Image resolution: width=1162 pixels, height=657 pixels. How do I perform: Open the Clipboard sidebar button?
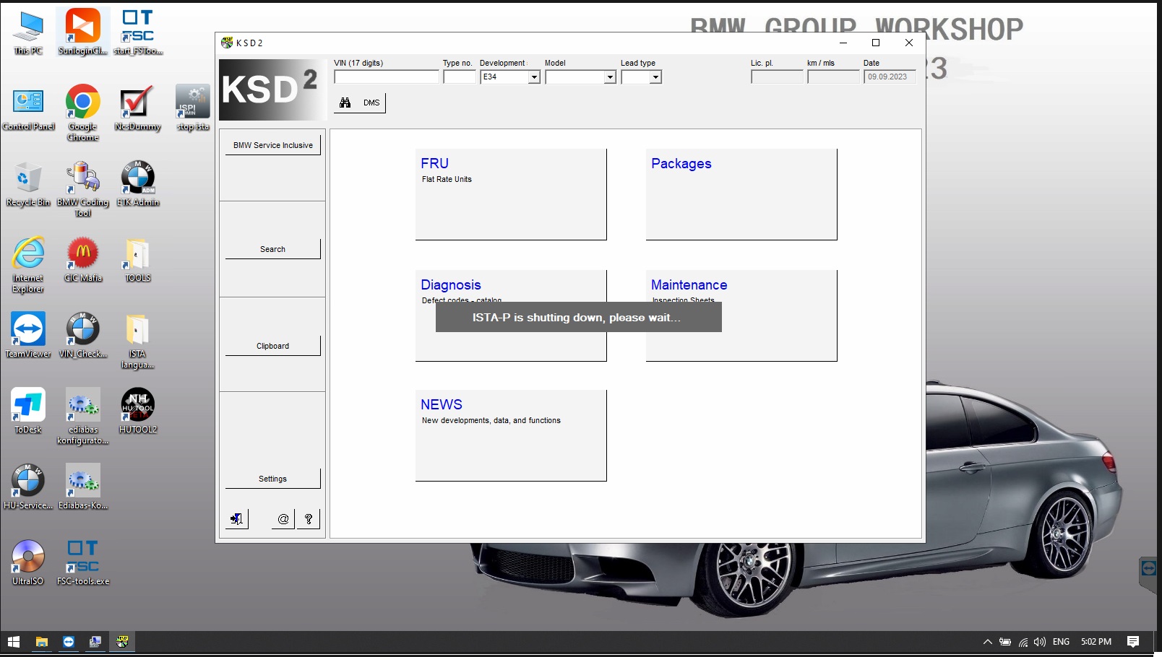tap(272, 346)
